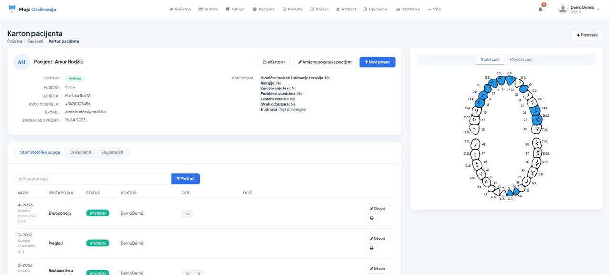Viewport: 610px width, 275px height.
Task: Open the Demo Demić user menu
Action: [x=579, y=9]
